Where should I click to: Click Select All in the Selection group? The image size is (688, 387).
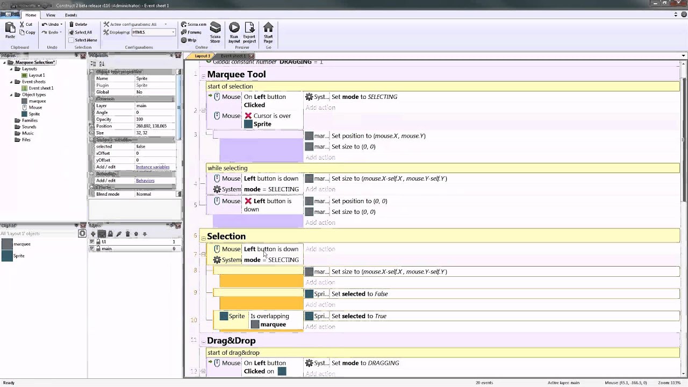(81, 32)
